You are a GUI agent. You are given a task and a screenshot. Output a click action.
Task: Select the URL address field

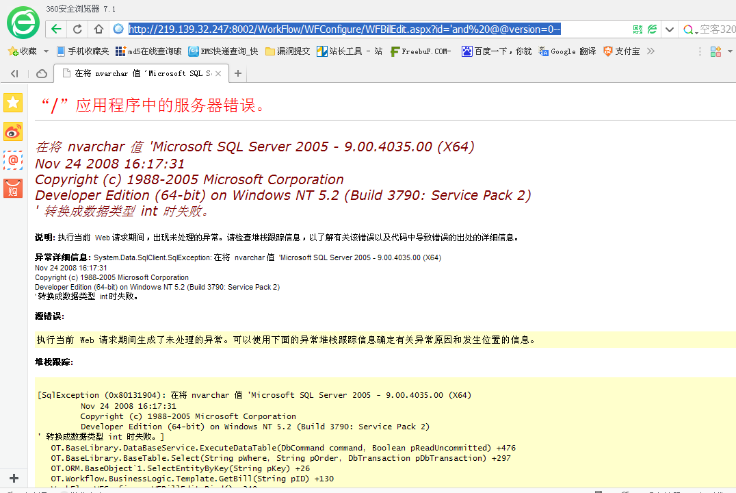pos(344,29)
